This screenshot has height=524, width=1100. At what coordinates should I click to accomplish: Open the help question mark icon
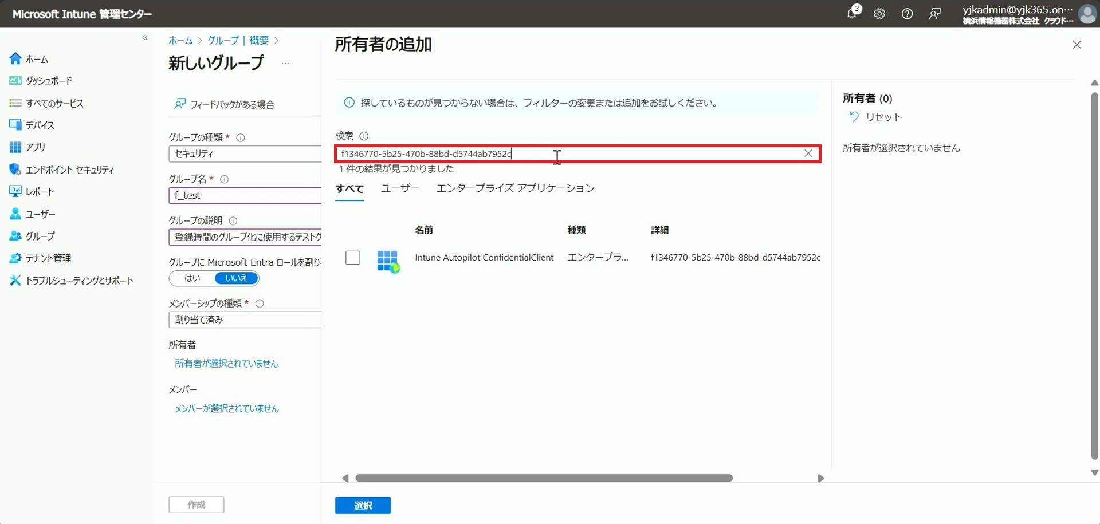point(907,14)
